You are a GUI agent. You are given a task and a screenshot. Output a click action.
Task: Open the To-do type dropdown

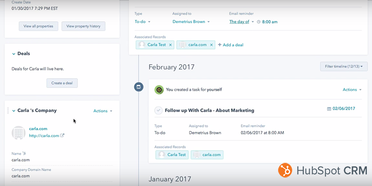(x=142, y=22)
